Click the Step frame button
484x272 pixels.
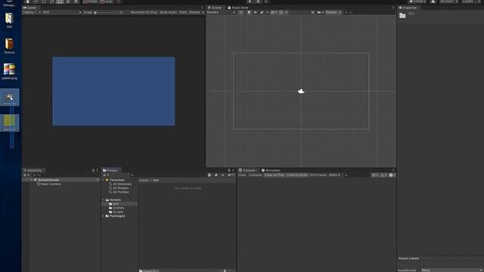click(x=266, y=2)
